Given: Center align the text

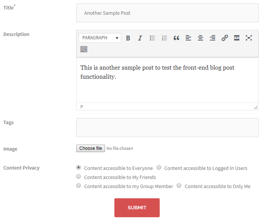Looking at the screenshot, I should point(200,38).
